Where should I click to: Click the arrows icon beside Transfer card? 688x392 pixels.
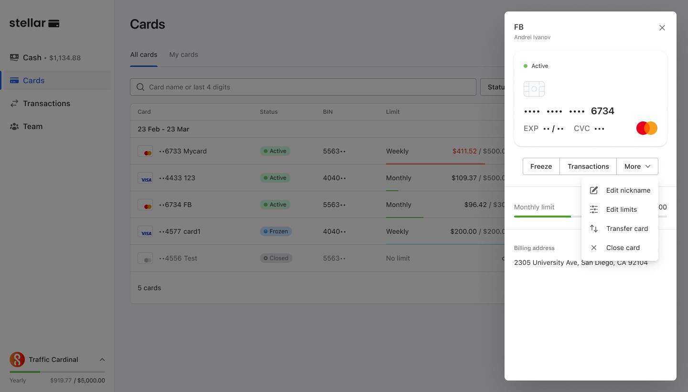click(x=594, y=229)
